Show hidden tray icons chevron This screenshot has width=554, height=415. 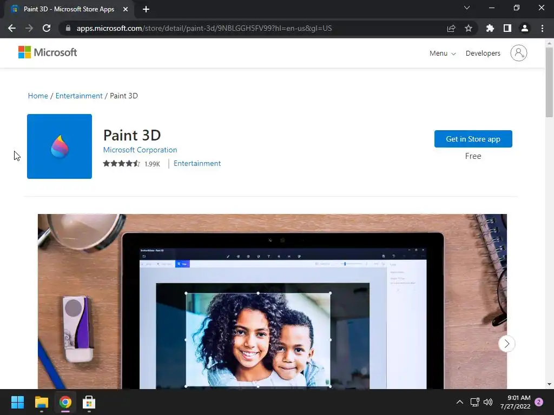point(460,402)
